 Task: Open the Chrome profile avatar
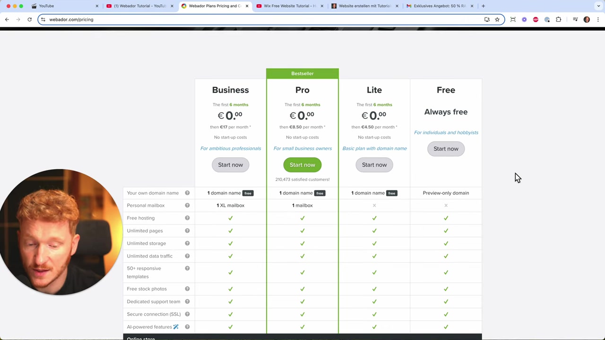click(x=587, y=19)
